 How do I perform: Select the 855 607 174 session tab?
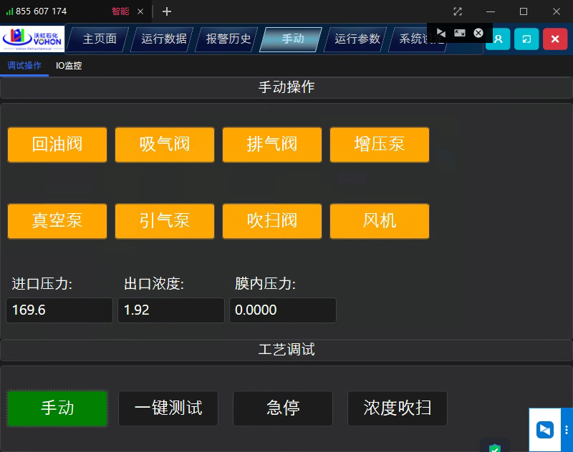75,11
